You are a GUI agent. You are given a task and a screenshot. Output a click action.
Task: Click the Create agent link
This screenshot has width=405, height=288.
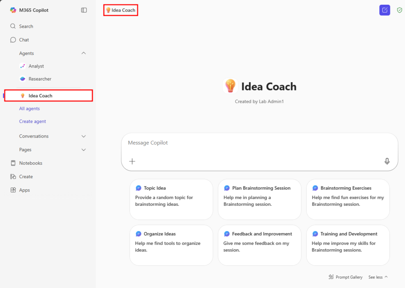pos(33,122)
